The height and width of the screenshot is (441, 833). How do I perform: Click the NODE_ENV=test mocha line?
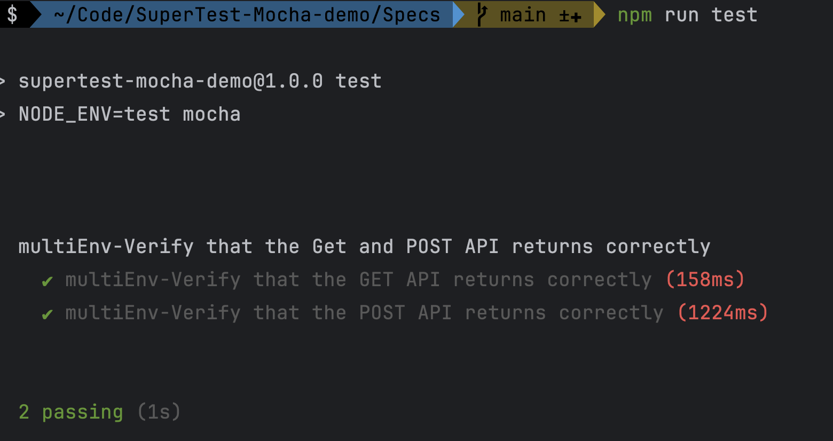[x=130, y=114]
